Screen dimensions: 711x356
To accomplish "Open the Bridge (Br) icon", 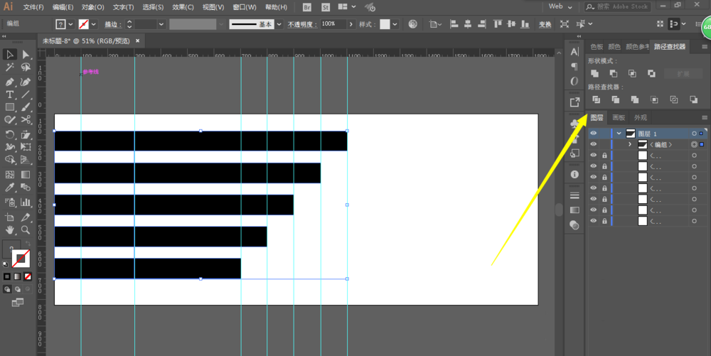I will (307, 7).
